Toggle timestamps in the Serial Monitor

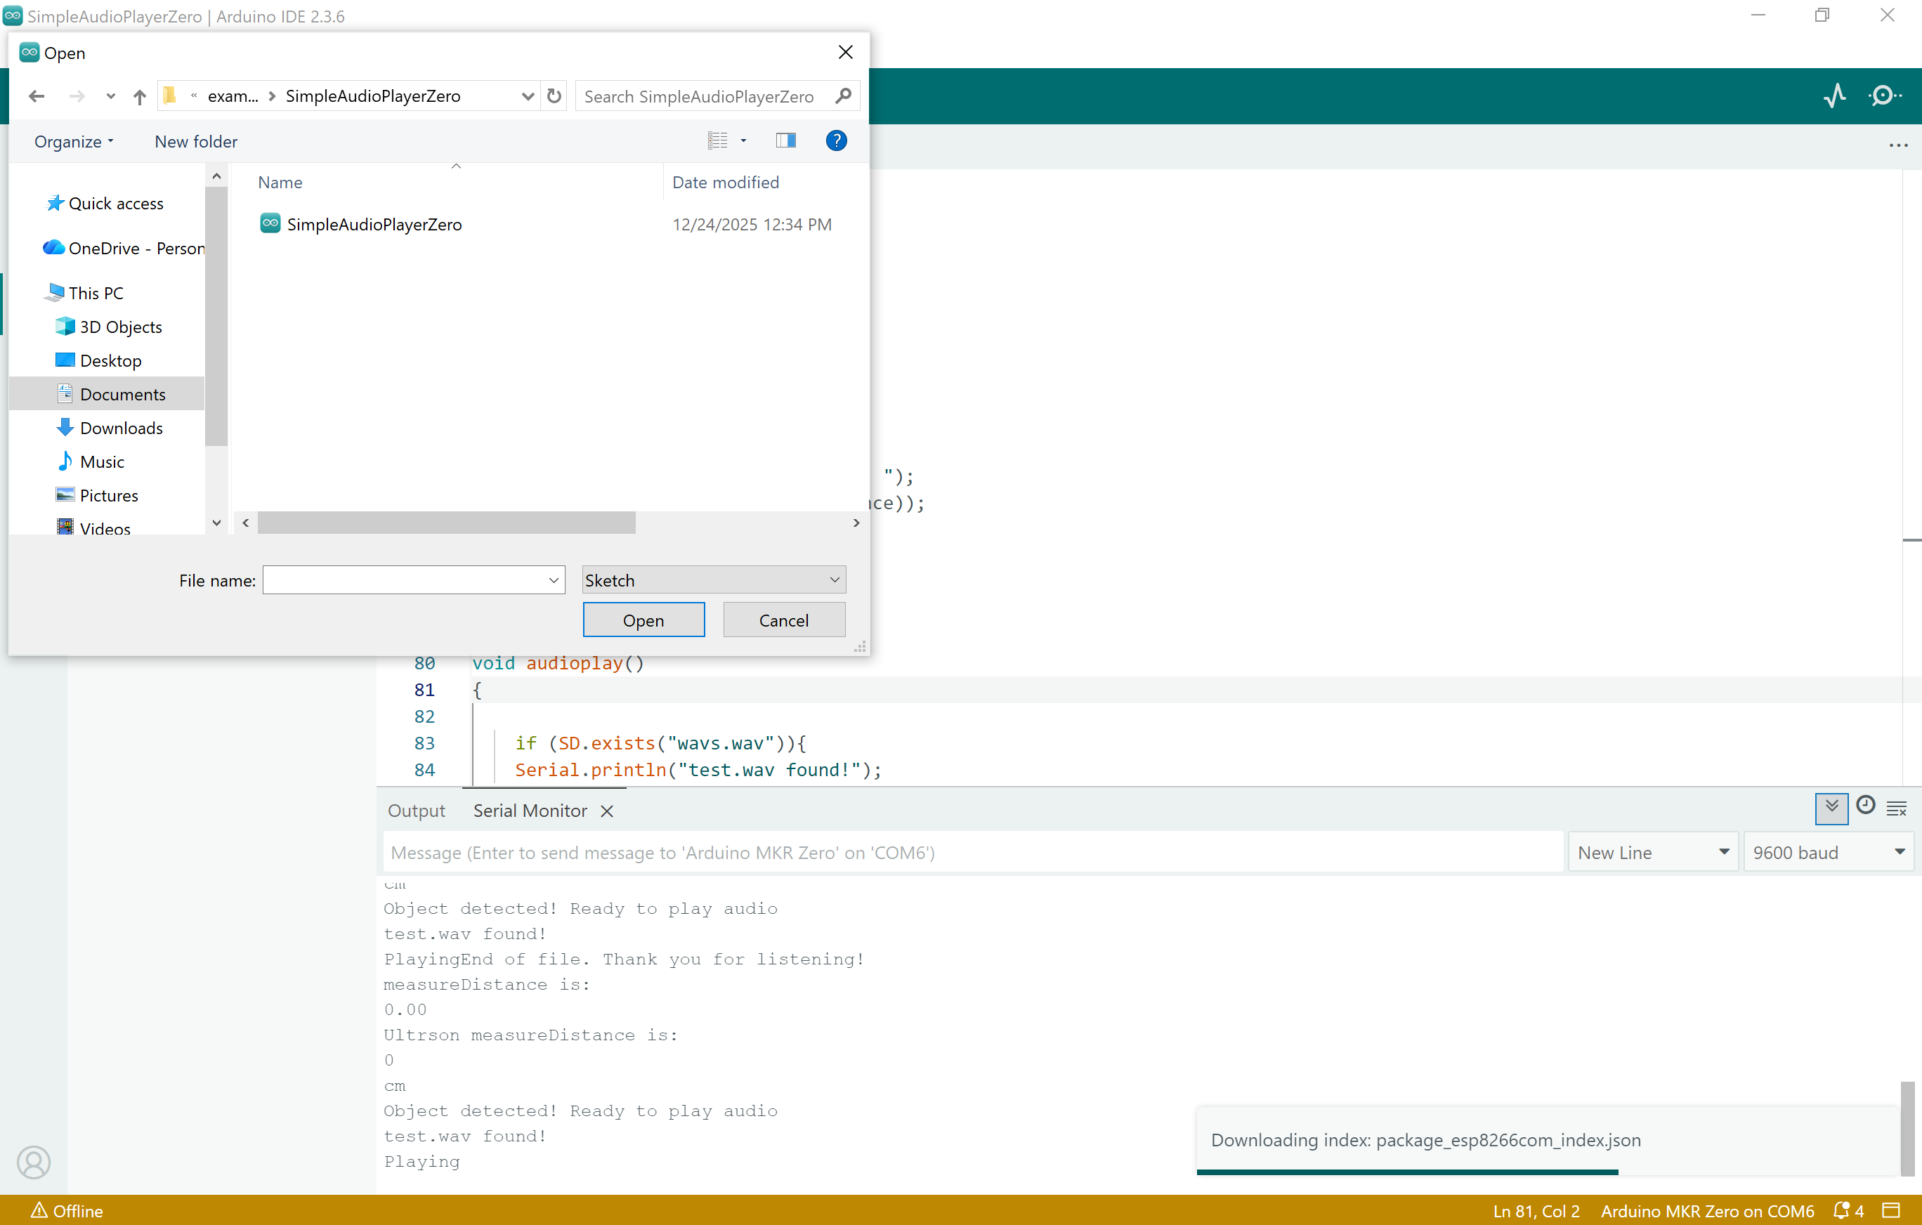1865,807
